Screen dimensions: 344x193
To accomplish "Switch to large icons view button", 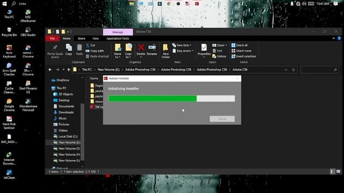I will [338, 172].
